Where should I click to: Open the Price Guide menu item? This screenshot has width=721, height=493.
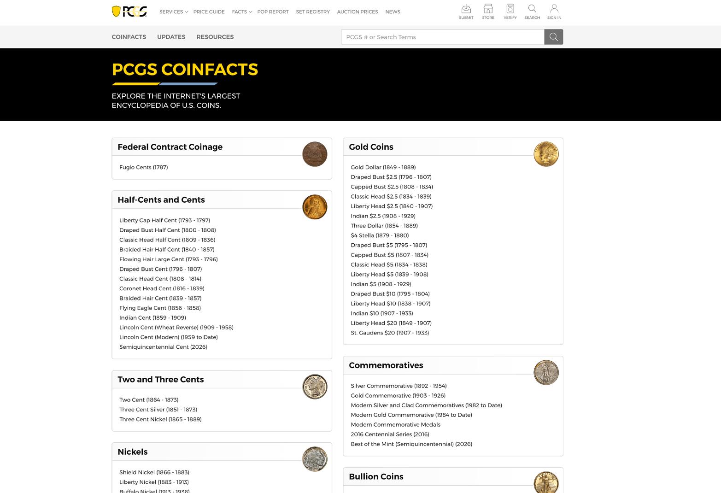[209, 12]
